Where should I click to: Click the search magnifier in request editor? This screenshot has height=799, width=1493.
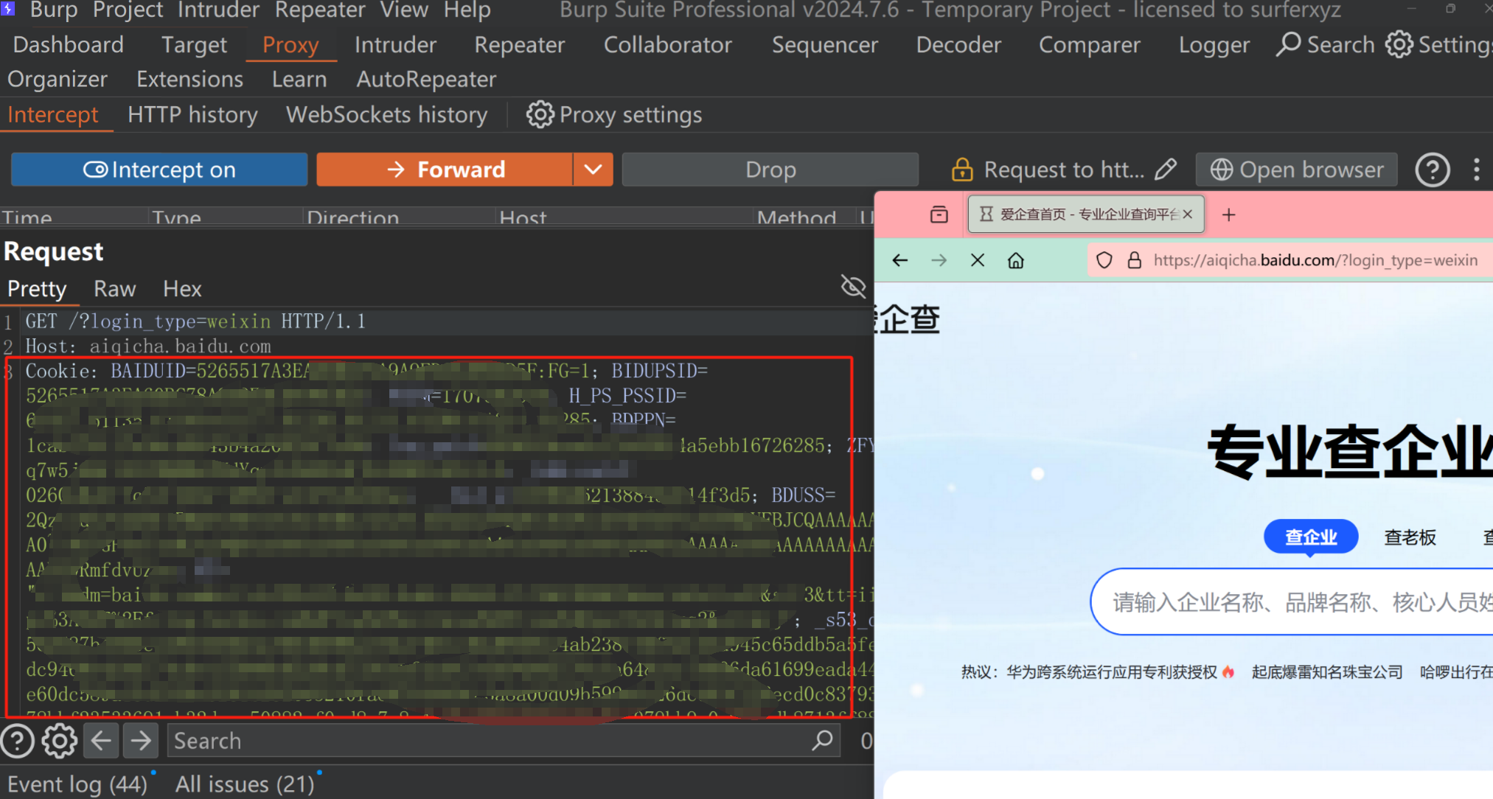coord(822,740)
